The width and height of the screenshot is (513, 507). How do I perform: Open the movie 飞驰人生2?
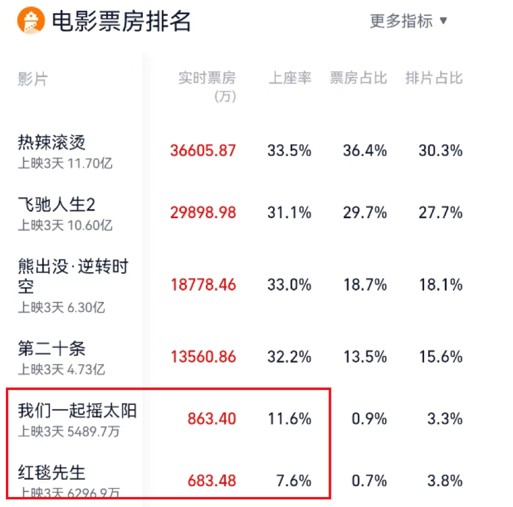pos(56,205)
